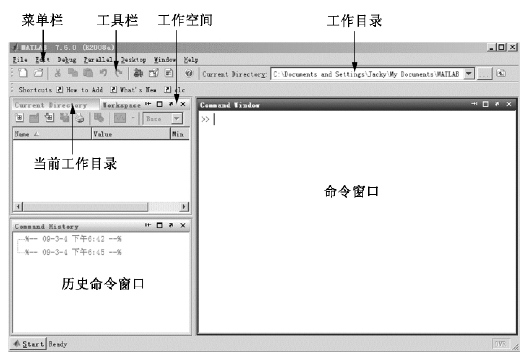Run the clc shortcut
This screenshot has width=530, height=362.
pyautogui.click(x=175, y=90)
